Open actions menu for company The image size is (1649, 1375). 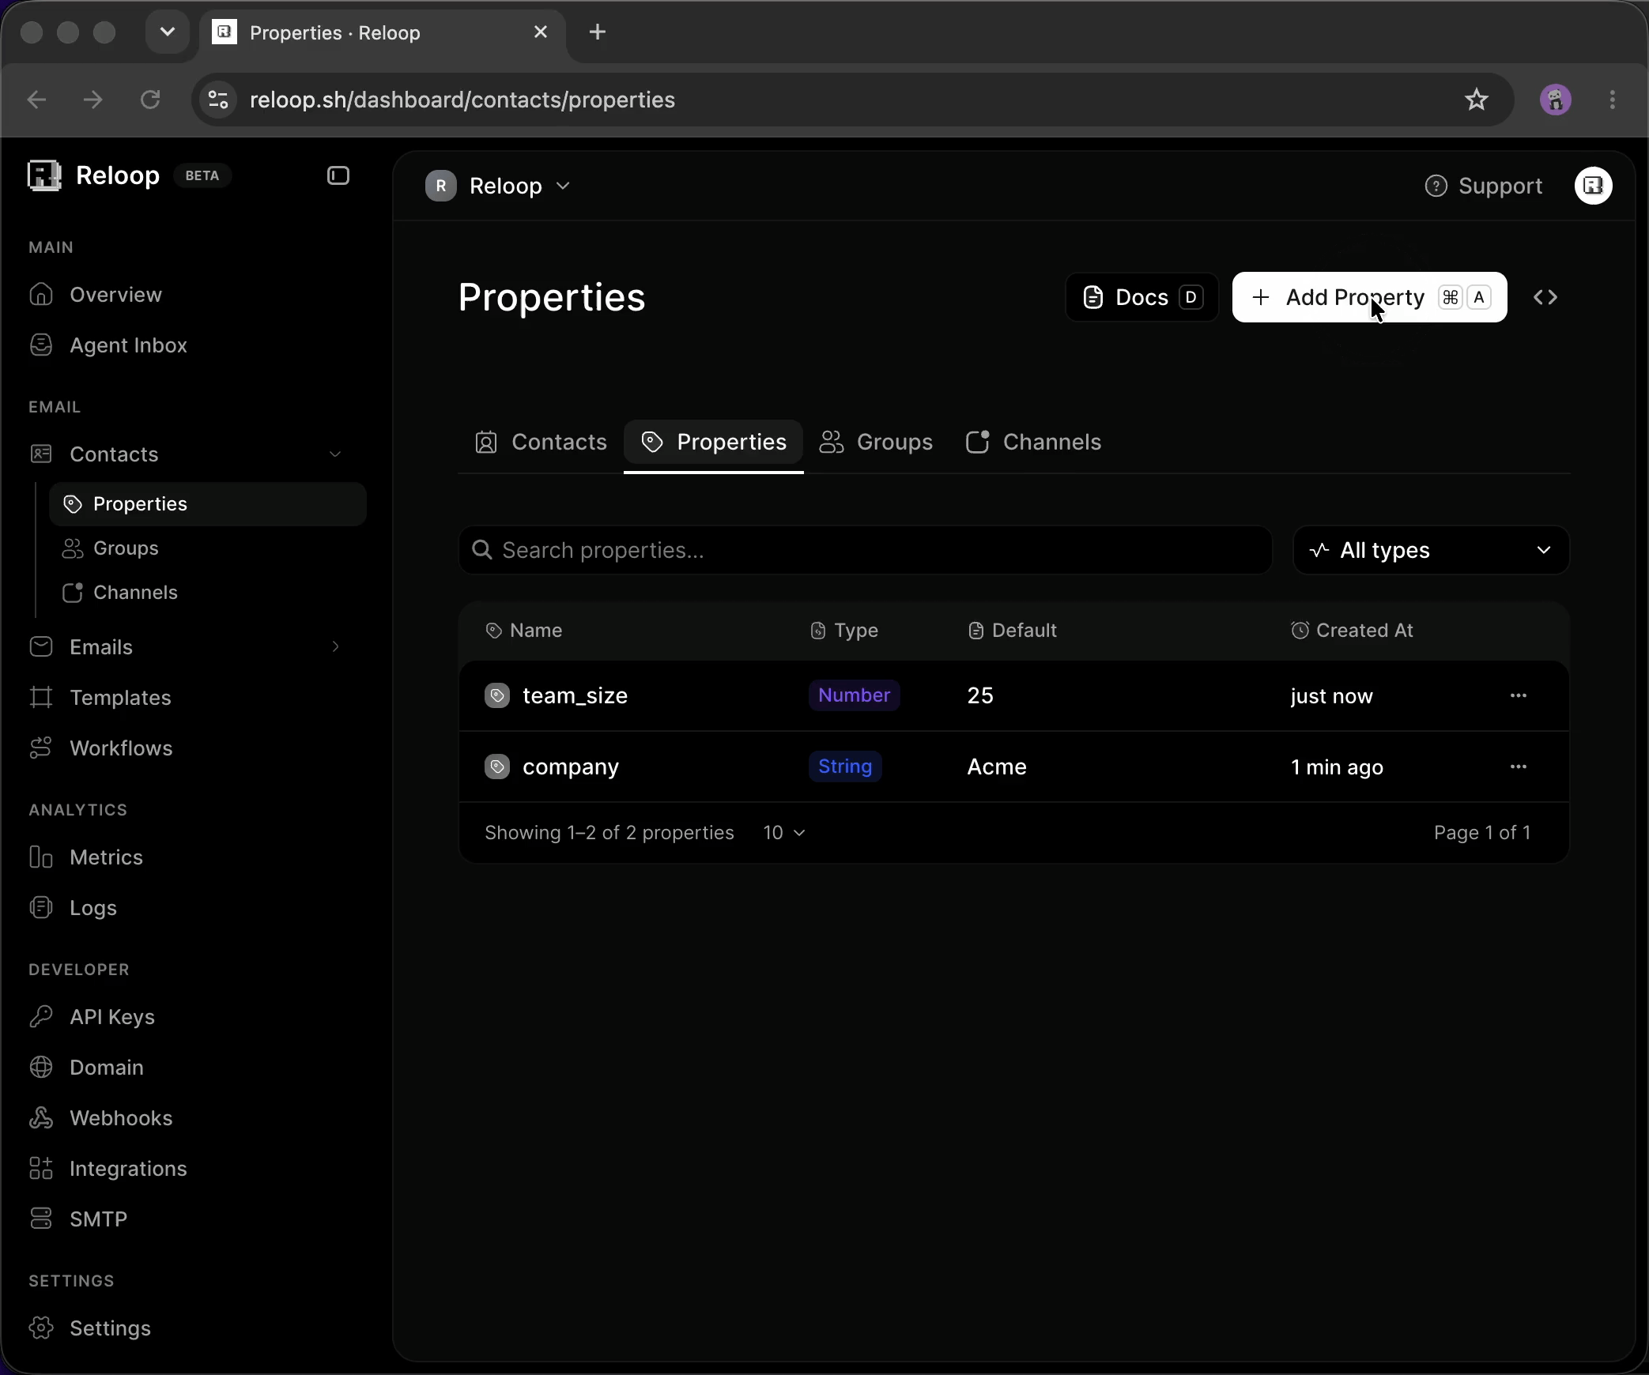tap(1518, 767)
